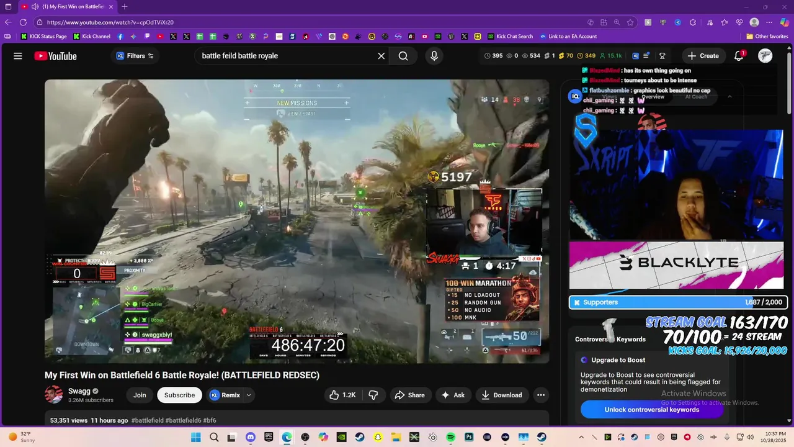Click the vidIQ Remix button
This screenshot has width=794, height=447.
[225, 395]
